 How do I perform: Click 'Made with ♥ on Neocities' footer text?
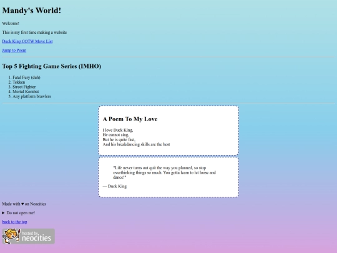pos(24,204)
